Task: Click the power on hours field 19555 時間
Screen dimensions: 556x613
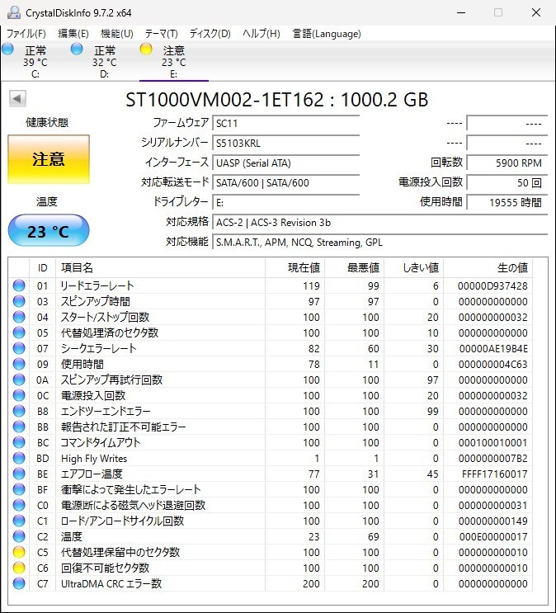Action: (507, 202)
